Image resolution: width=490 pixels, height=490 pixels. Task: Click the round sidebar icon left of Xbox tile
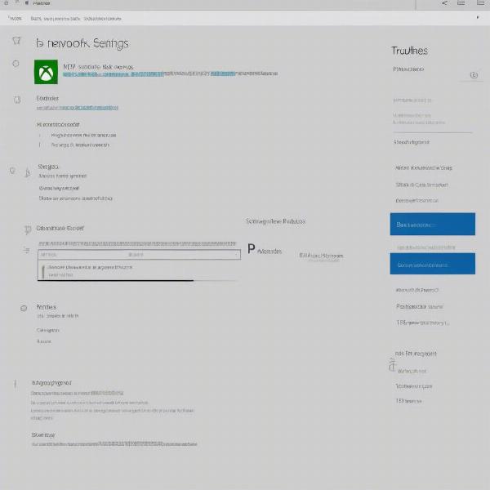click(x=16, y=64)
